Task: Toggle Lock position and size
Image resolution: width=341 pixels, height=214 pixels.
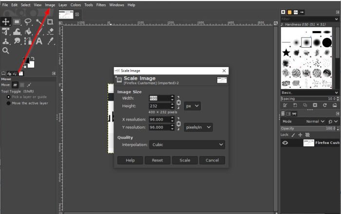Action: (300, 135)
